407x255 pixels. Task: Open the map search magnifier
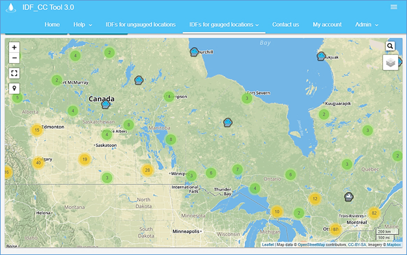[390, 46]
